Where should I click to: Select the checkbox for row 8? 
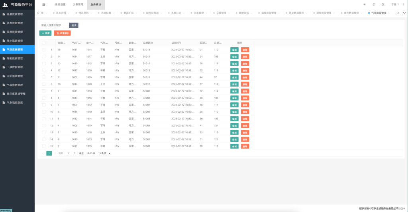tap(44, 98)
